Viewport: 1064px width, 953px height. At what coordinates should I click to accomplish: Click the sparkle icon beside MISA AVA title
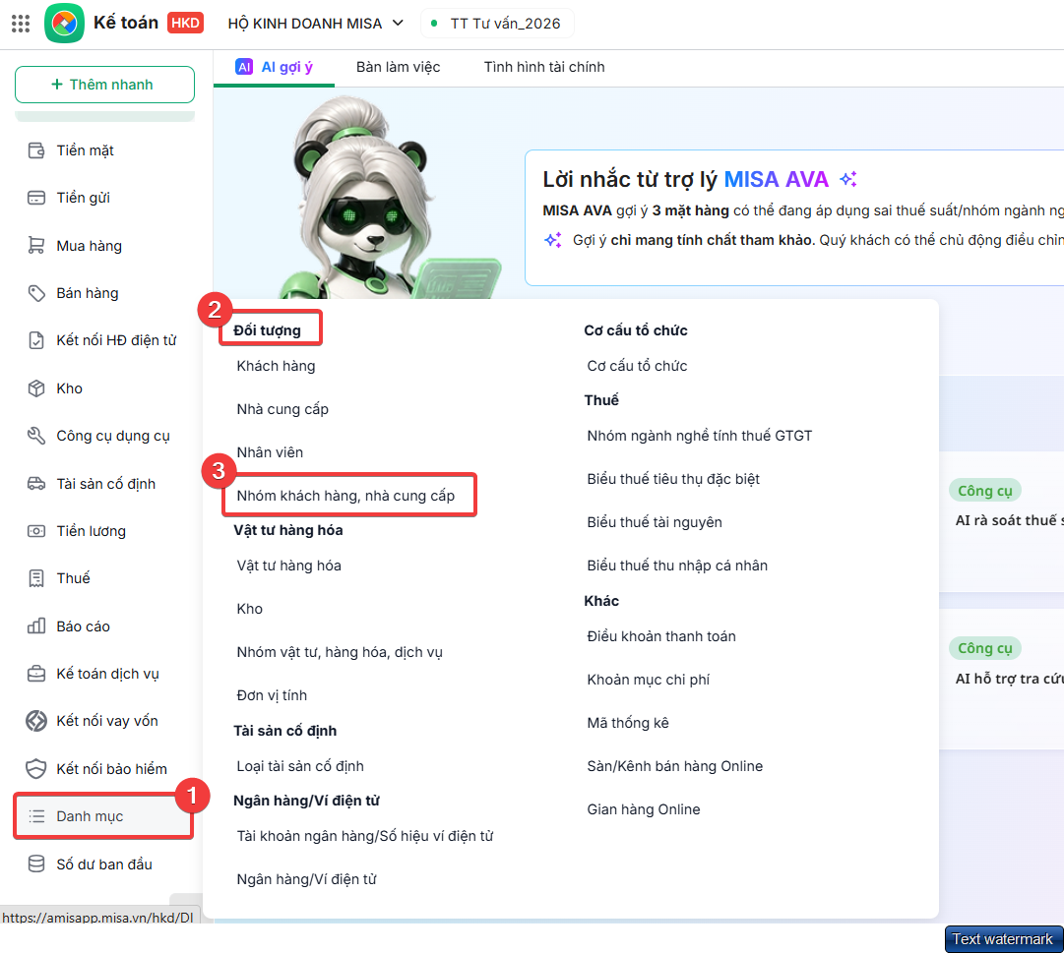pyautogui.click(x=848, y=179)
